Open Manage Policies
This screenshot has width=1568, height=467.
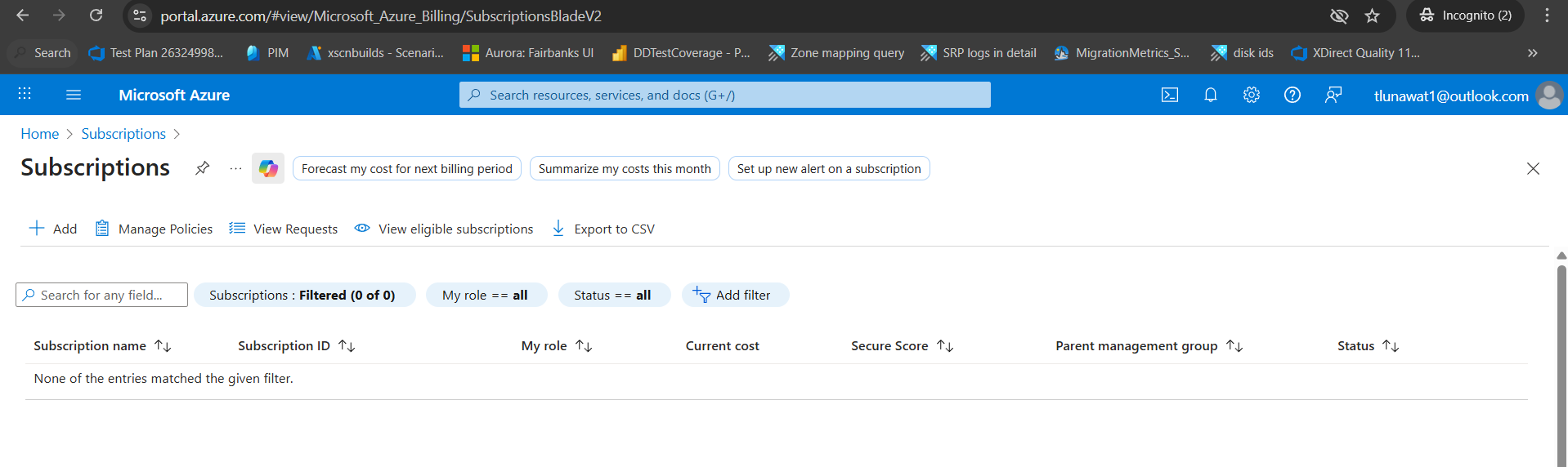(x=154, y=229)
